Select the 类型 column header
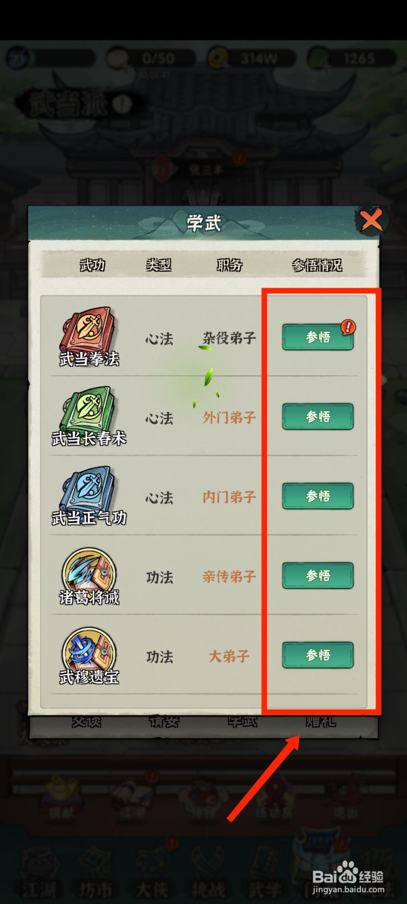Viewport: 407px width, 904px height. click(158, 264)
